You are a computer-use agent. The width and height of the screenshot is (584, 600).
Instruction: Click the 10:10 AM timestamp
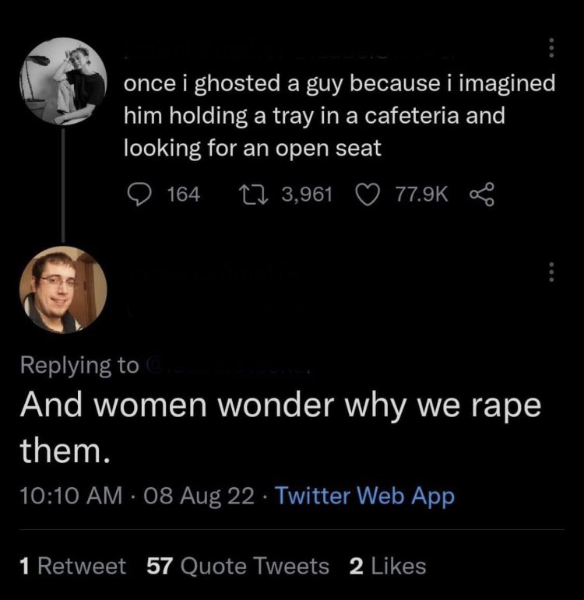click(x=71, y=496)
